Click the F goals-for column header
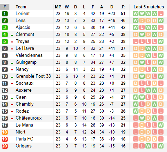This screenshot has width=167, height=152. click(x=93, y=7)
